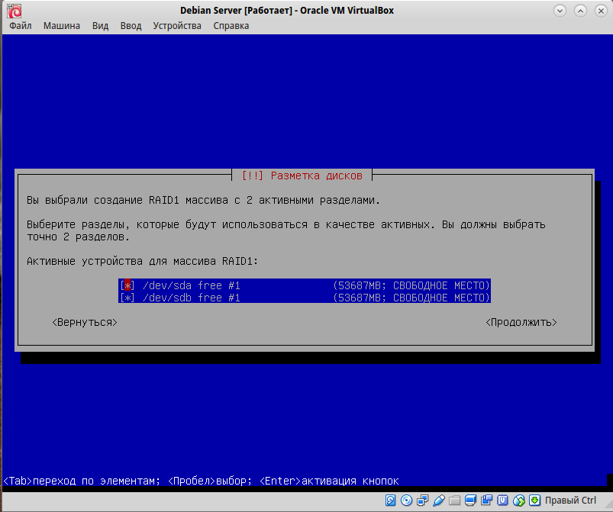The image size is (613, 512).
Task: Click the CPU virtualization status icon
Action: click(x=502, y=501)
